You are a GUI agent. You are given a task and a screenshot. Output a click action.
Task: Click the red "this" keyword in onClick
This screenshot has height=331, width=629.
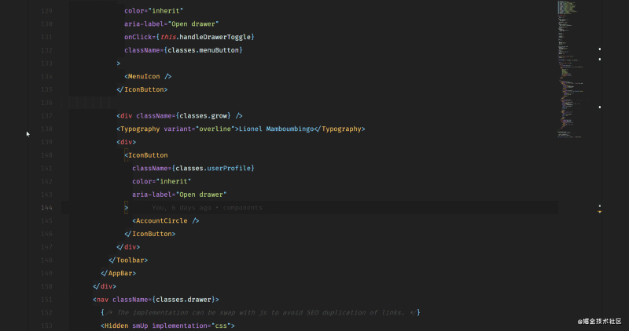tap(167, 37)
